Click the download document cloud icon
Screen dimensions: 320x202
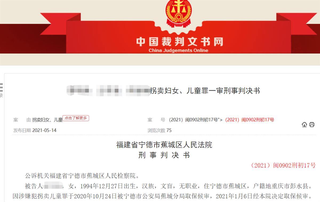tap(304, 124)
